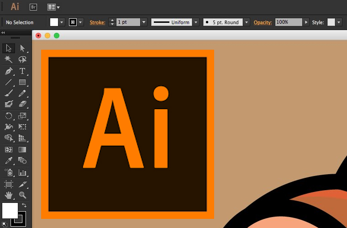Viewport: 347px width, 228px height.
Task: Expand the Arrange Documents dropdown arrow
Action: [58, 7]
